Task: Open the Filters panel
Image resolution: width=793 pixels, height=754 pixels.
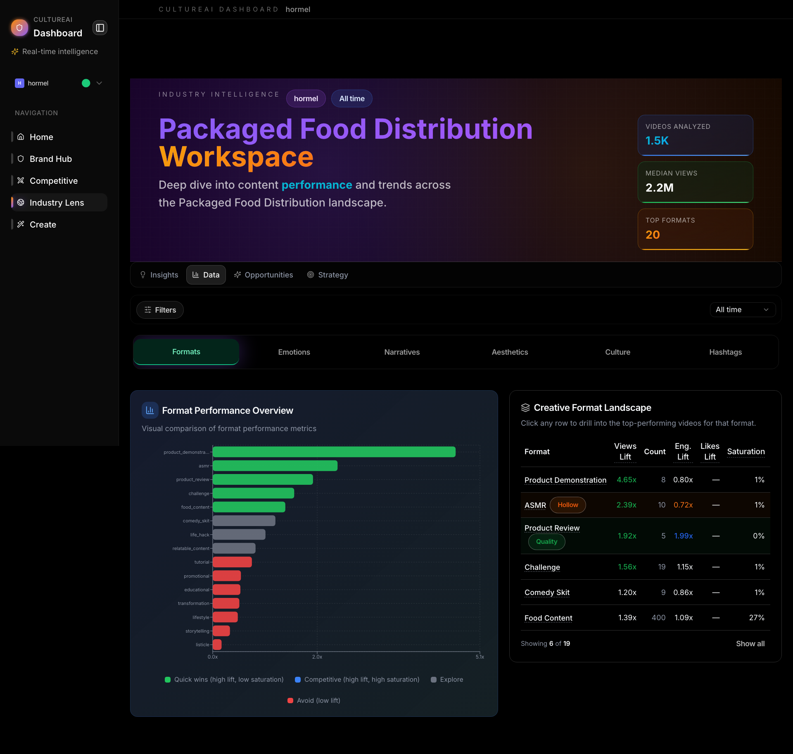Action: 160,310
